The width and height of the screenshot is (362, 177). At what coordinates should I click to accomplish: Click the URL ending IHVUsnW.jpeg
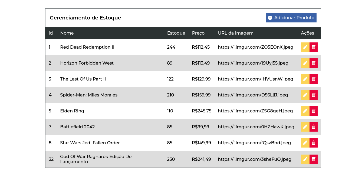(x=256, y=79)
